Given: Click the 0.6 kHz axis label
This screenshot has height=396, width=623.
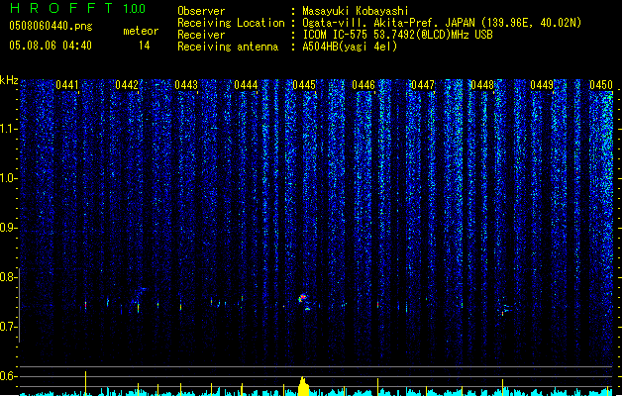Looking at the screenshot, I should (8, 376).
